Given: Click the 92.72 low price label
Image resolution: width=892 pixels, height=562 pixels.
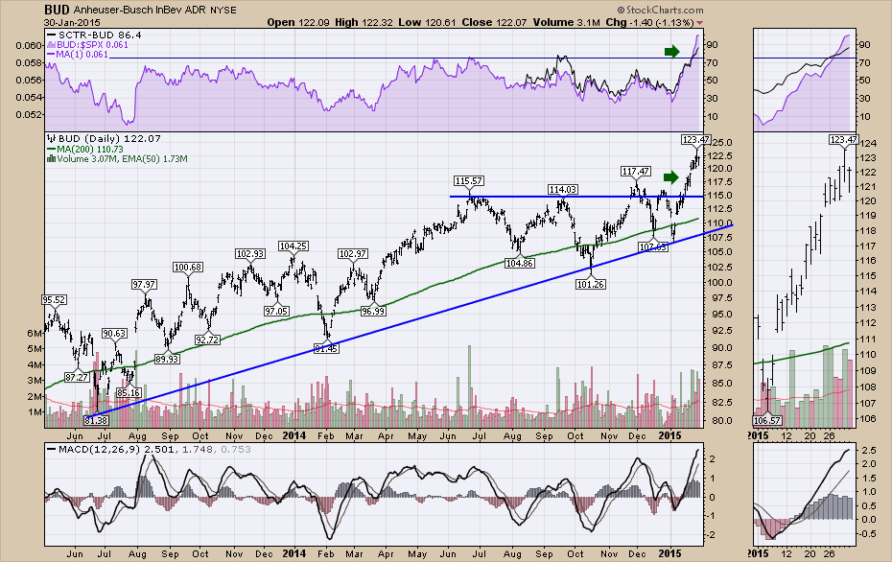Looking at the screenshot, I should click(207, 340).
